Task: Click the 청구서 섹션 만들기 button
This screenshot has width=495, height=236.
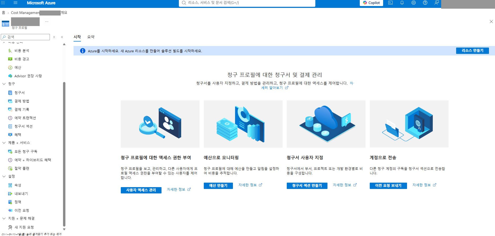Action: [x=307, y=186]
